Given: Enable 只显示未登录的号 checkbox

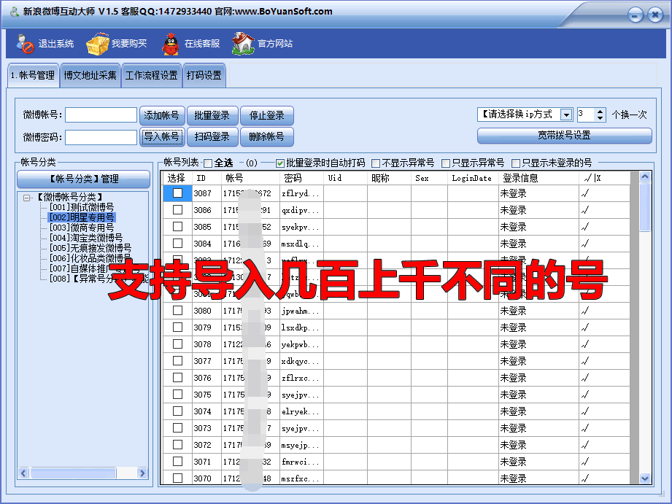Looking at the screenshot, I should [516, 163].
